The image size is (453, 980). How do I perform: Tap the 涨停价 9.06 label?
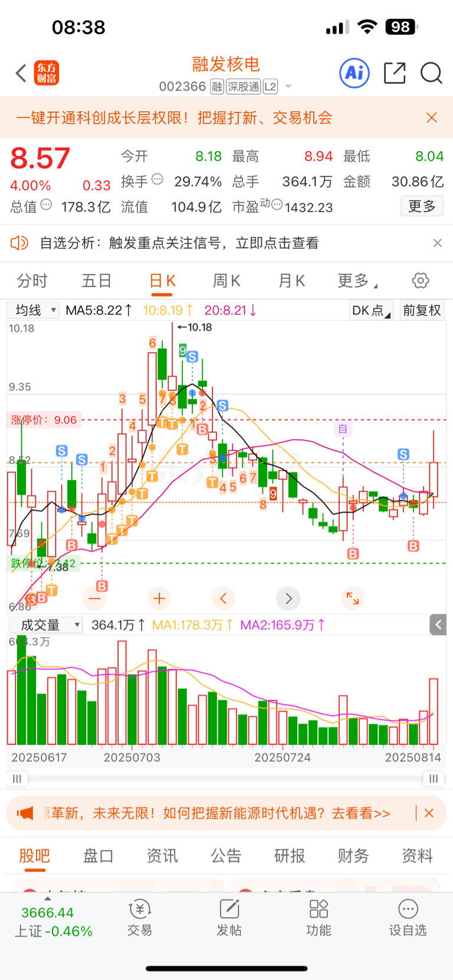pyautogui.click(x=44, y=420)
